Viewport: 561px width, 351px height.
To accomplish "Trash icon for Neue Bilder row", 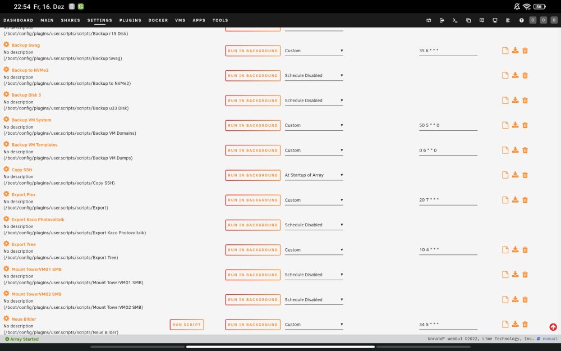I will 525,324.
